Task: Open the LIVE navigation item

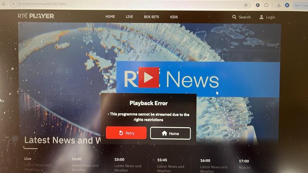Action: point(129,17)
